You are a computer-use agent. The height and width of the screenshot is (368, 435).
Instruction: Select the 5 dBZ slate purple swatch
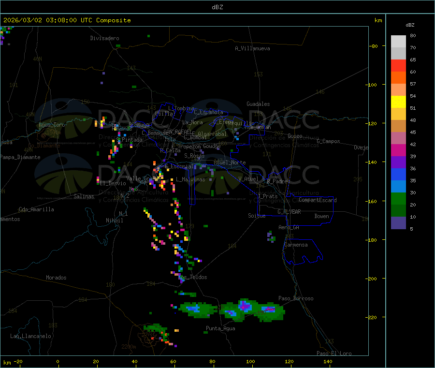point(398,222)
